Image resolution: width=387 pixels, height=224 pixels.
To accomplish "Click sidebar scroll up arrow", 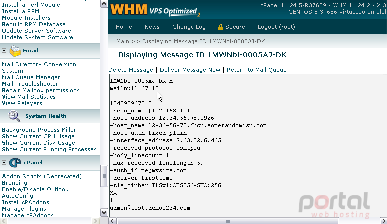I will pos(104,4).
